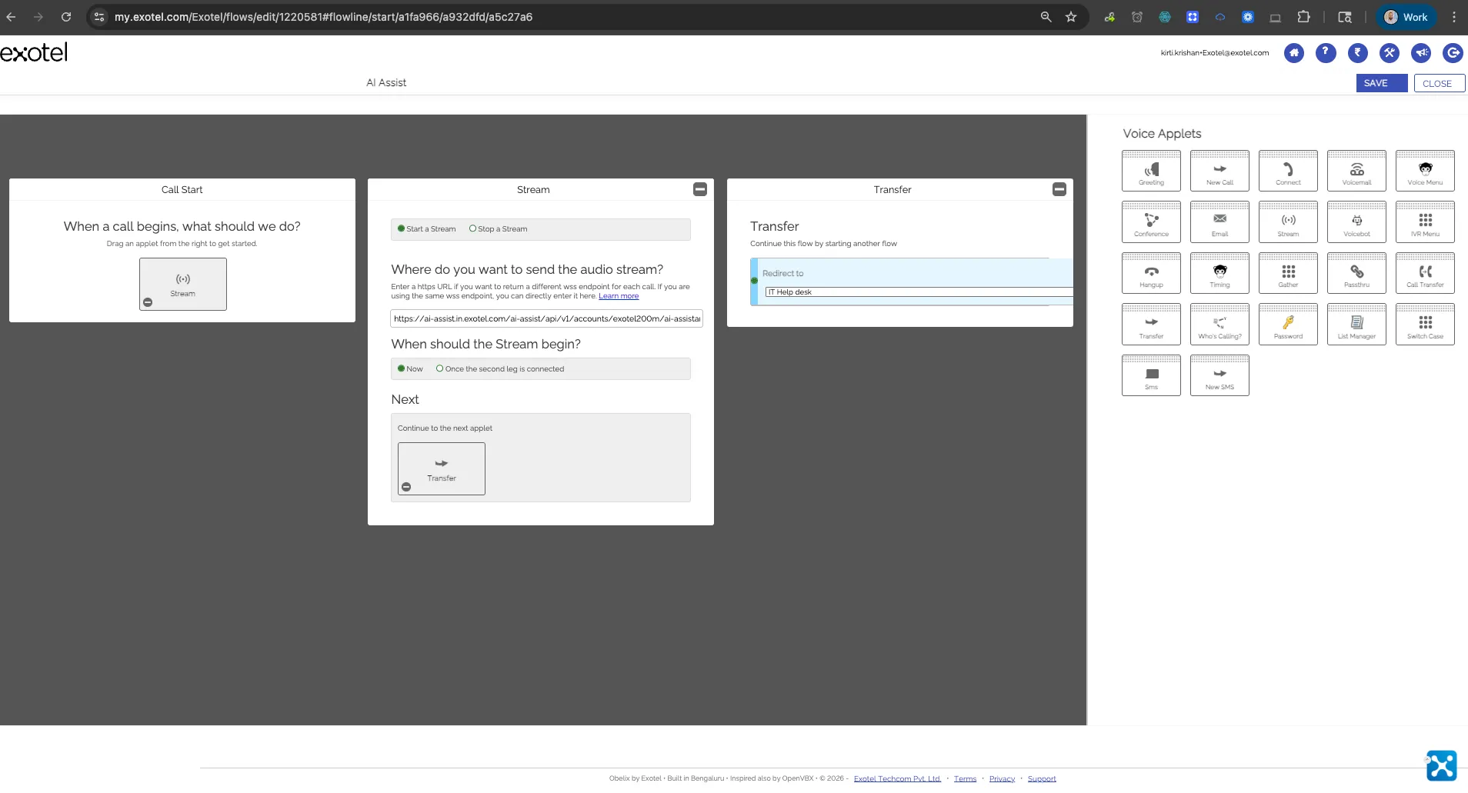
Task: Select the Voice Menu applet
Action: tap(1425, 171)
